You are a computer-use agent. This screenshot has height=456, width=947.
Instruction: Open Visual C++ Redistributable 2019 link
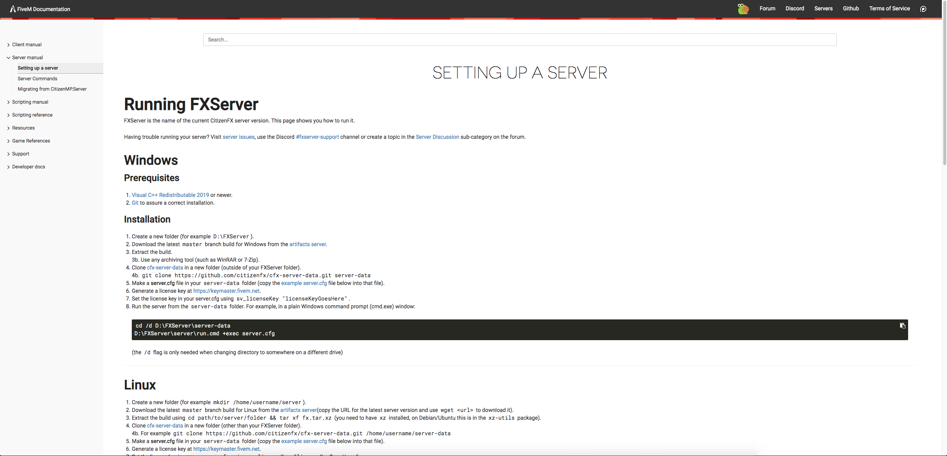coord(170,195)
